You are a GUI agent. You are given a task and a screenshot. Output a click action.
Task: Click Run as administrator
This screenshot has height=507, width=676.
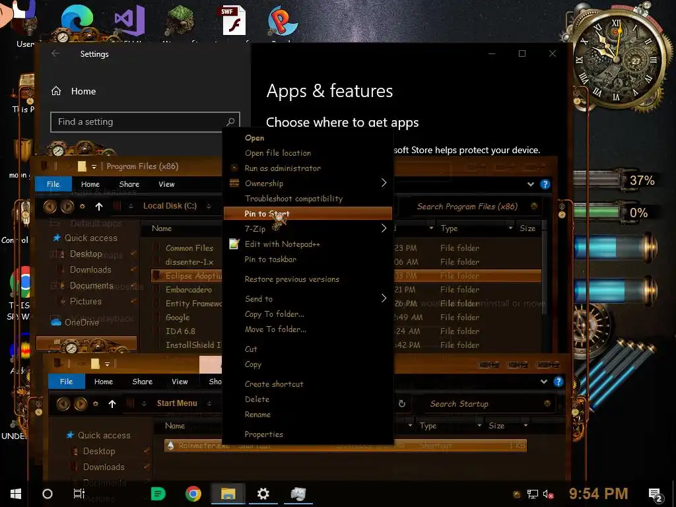283,168
